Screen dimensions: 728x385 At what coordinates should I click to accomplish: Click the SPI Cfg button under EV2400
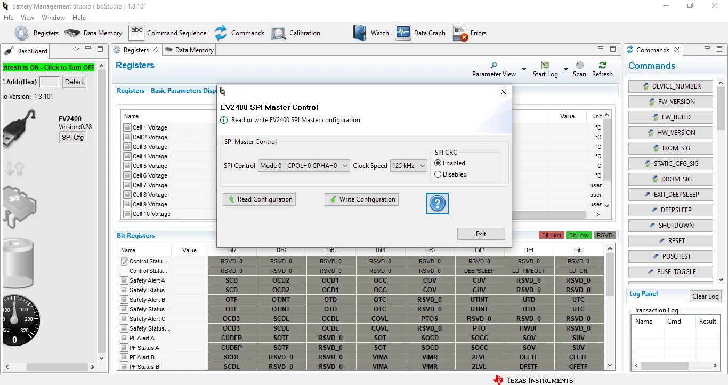click(72, 138)
